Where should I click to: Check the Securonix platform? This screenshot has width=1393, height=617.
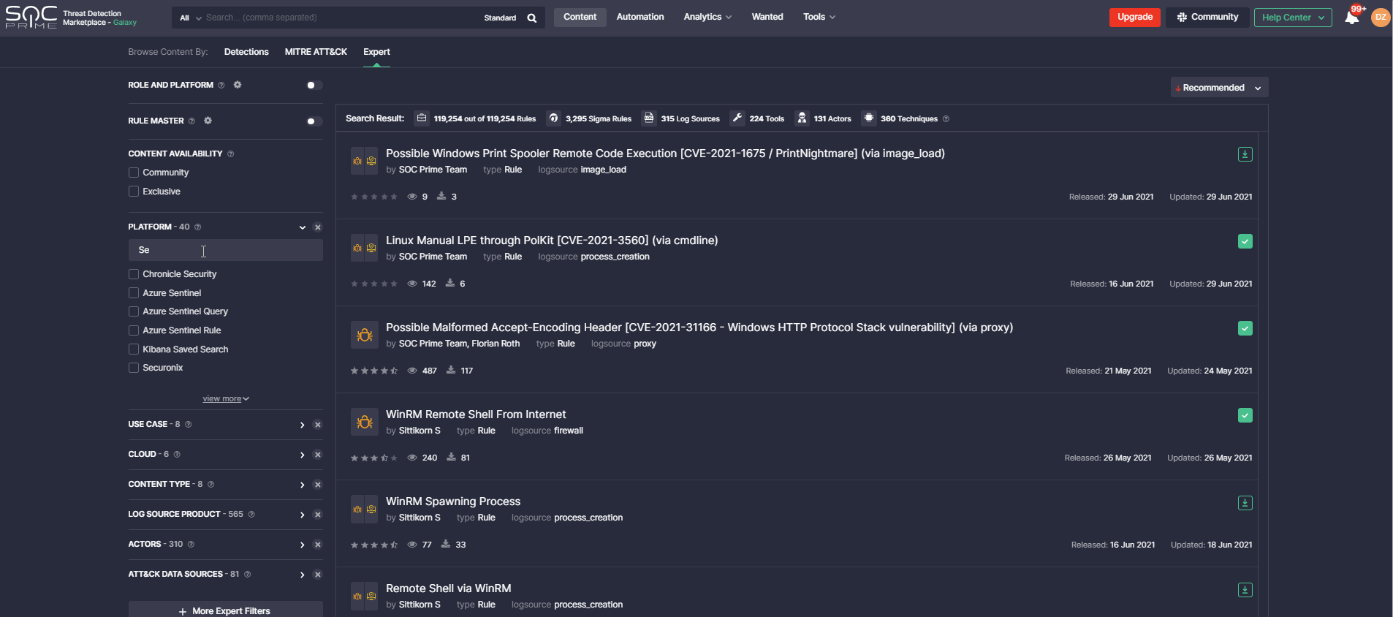134,368
